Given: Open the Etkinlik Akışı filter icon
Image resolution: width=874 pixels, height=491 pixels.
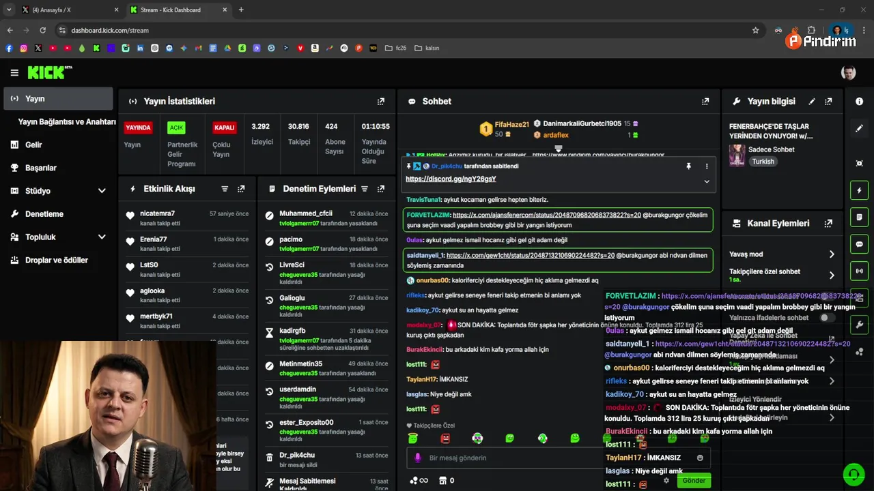Looking at the screenshot, I should (225, 189).
